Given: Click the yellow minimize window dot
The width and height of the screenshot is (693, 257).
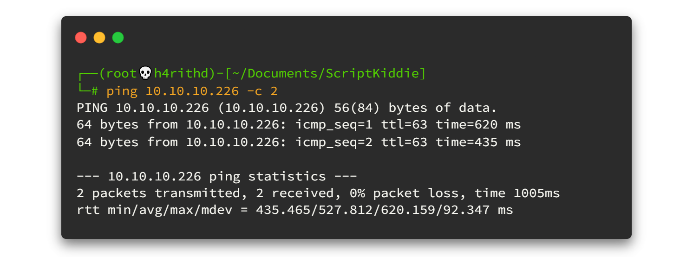Looking at the screenshot, I should [99, 38].
